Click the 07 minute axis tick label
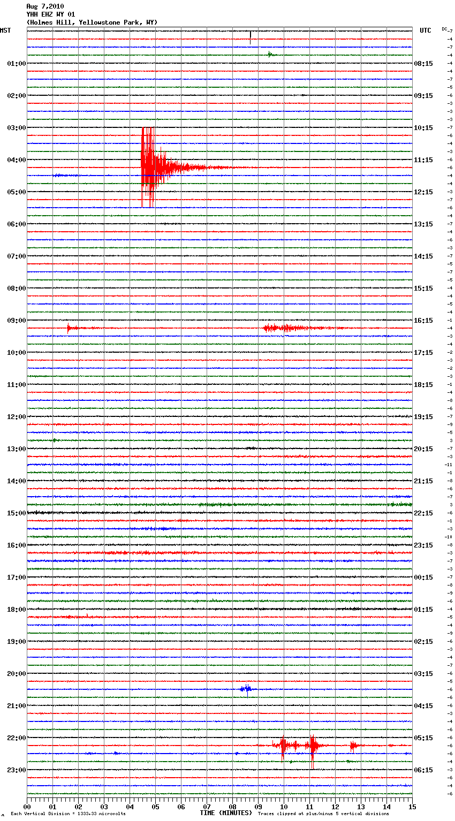Screen dimensions: 455x821 [x=207, y=807]
